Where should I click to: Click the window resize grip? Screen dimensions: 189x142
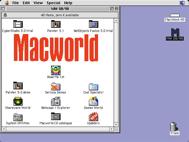(116, 129)
